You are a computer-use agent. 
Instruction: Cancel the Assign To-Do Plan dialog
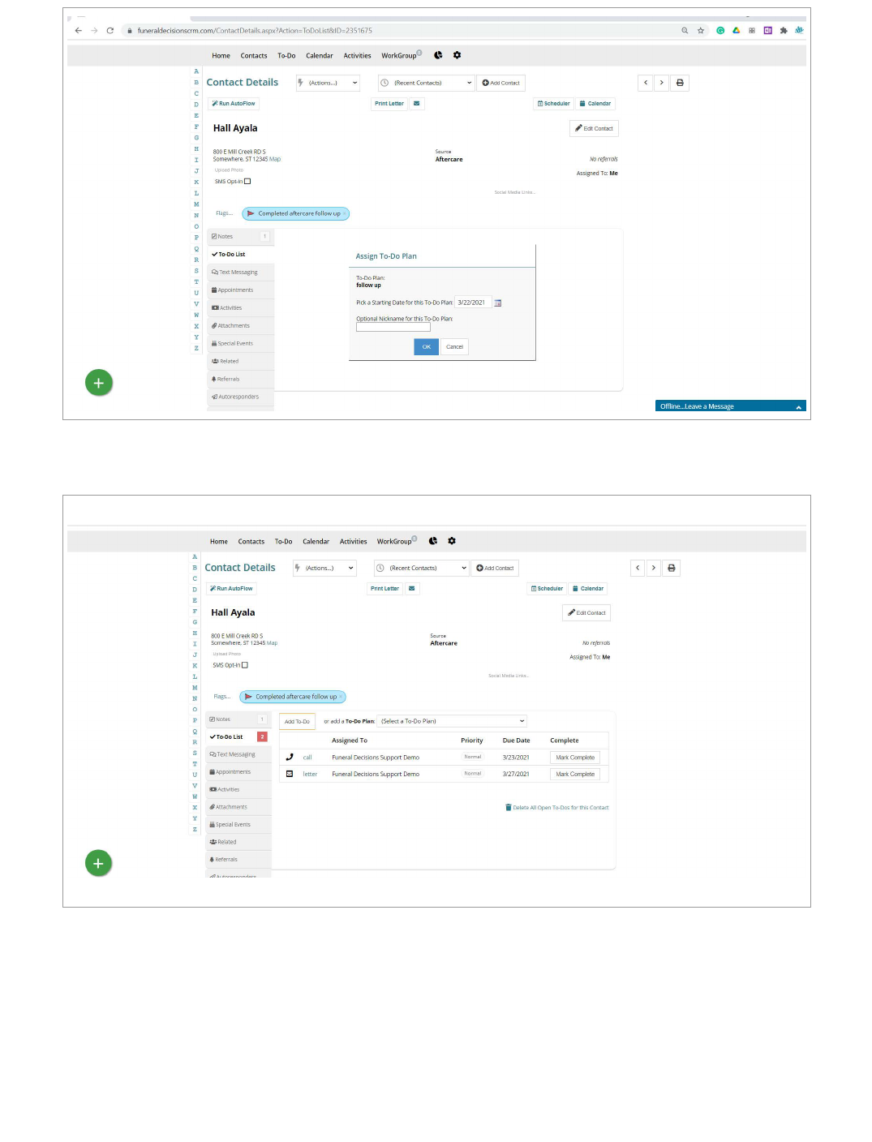pyautogui.click(x=454, y=347)
